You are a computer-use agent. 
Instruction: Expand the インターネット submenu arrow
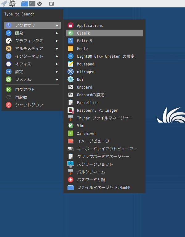pos(57,56)
